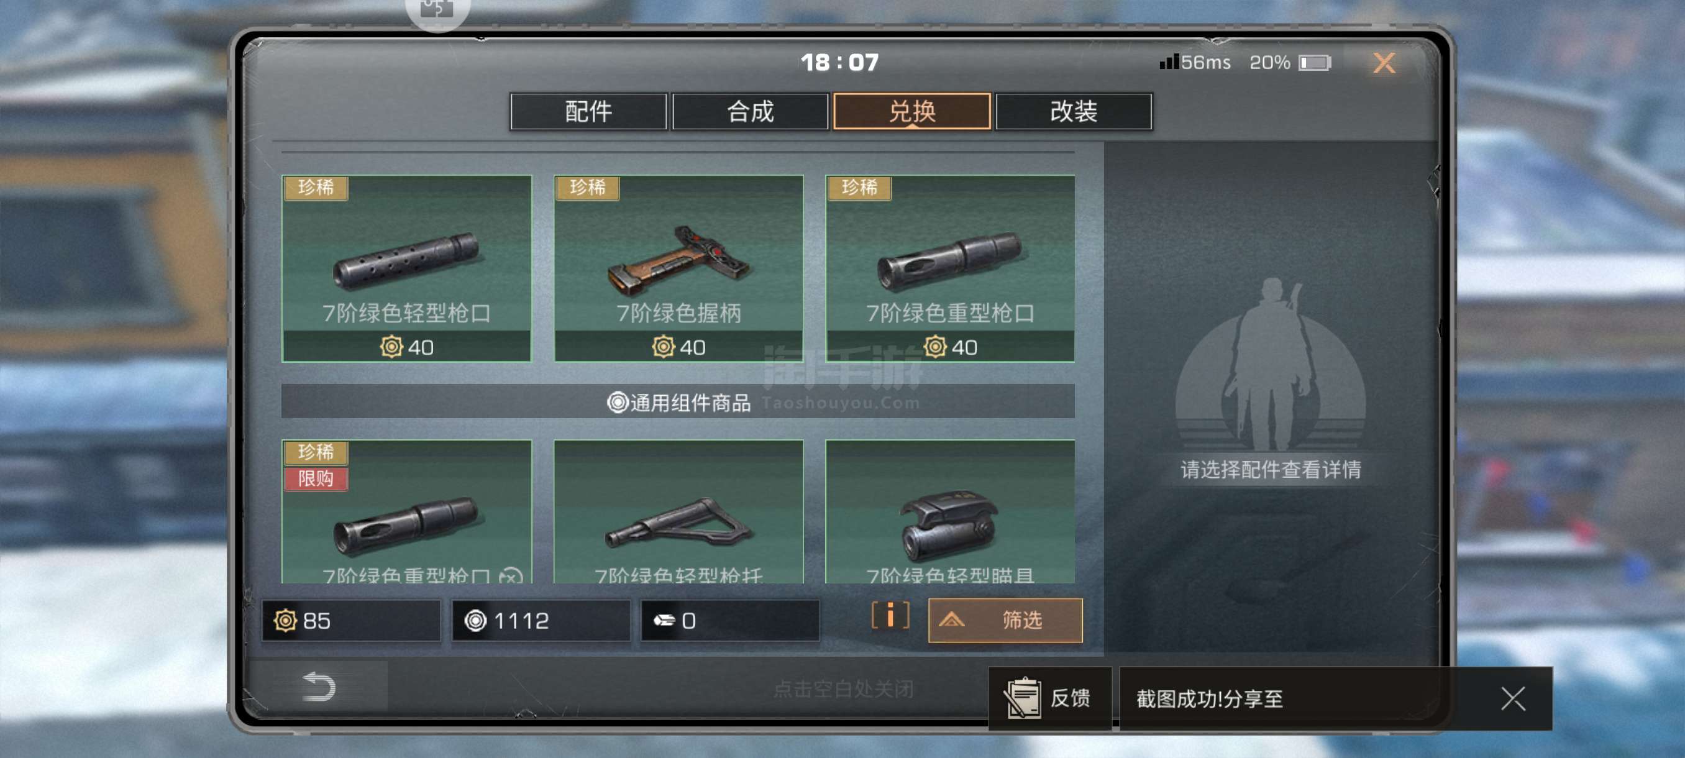The width and height of the screenshot is (1685, 758).
Task: Select the rare 7阶绿色重型枪口 for 40
Action: tap(950, 268)
